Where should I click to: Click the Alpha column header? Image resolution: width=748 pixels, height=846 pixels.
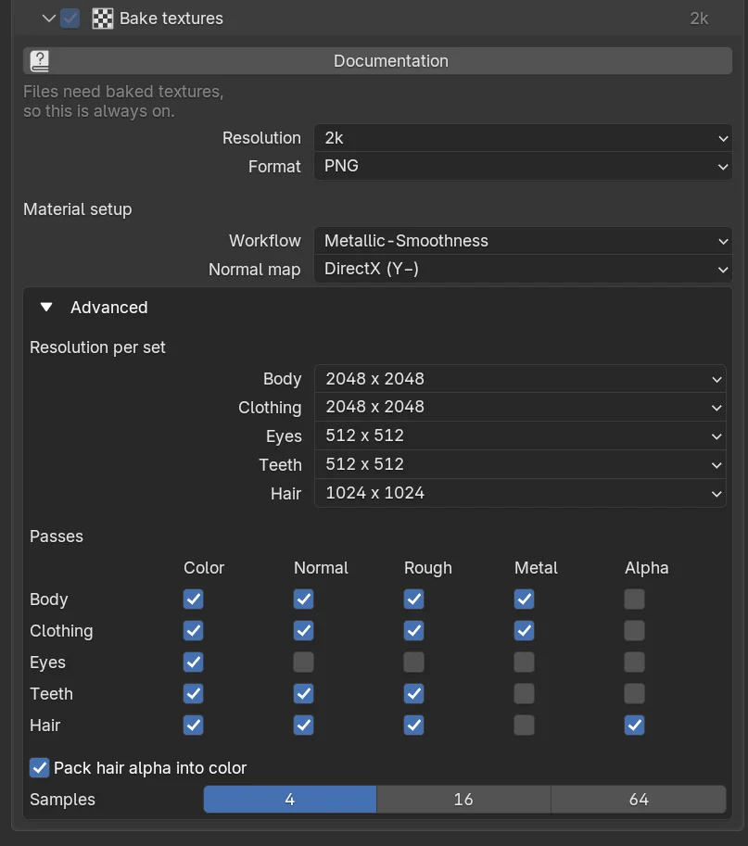pos(647,568)
